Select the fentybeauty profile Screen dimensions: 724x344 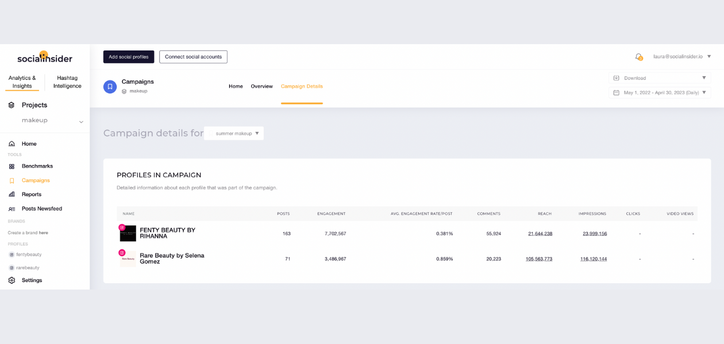point(28,255)
